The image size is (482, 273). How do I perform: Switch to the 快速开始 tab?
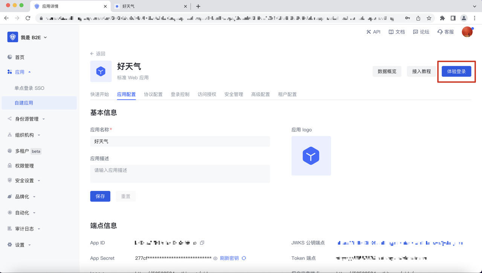coord(100,94)
